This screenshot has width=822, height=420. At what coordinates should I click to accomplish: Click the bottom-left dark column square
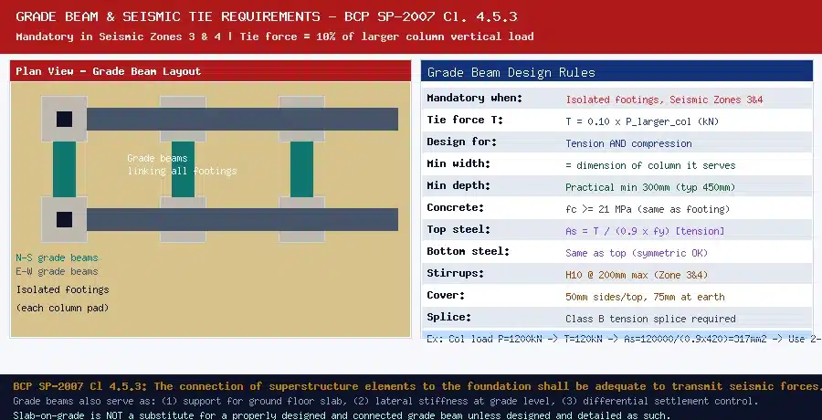coord(64,219)
